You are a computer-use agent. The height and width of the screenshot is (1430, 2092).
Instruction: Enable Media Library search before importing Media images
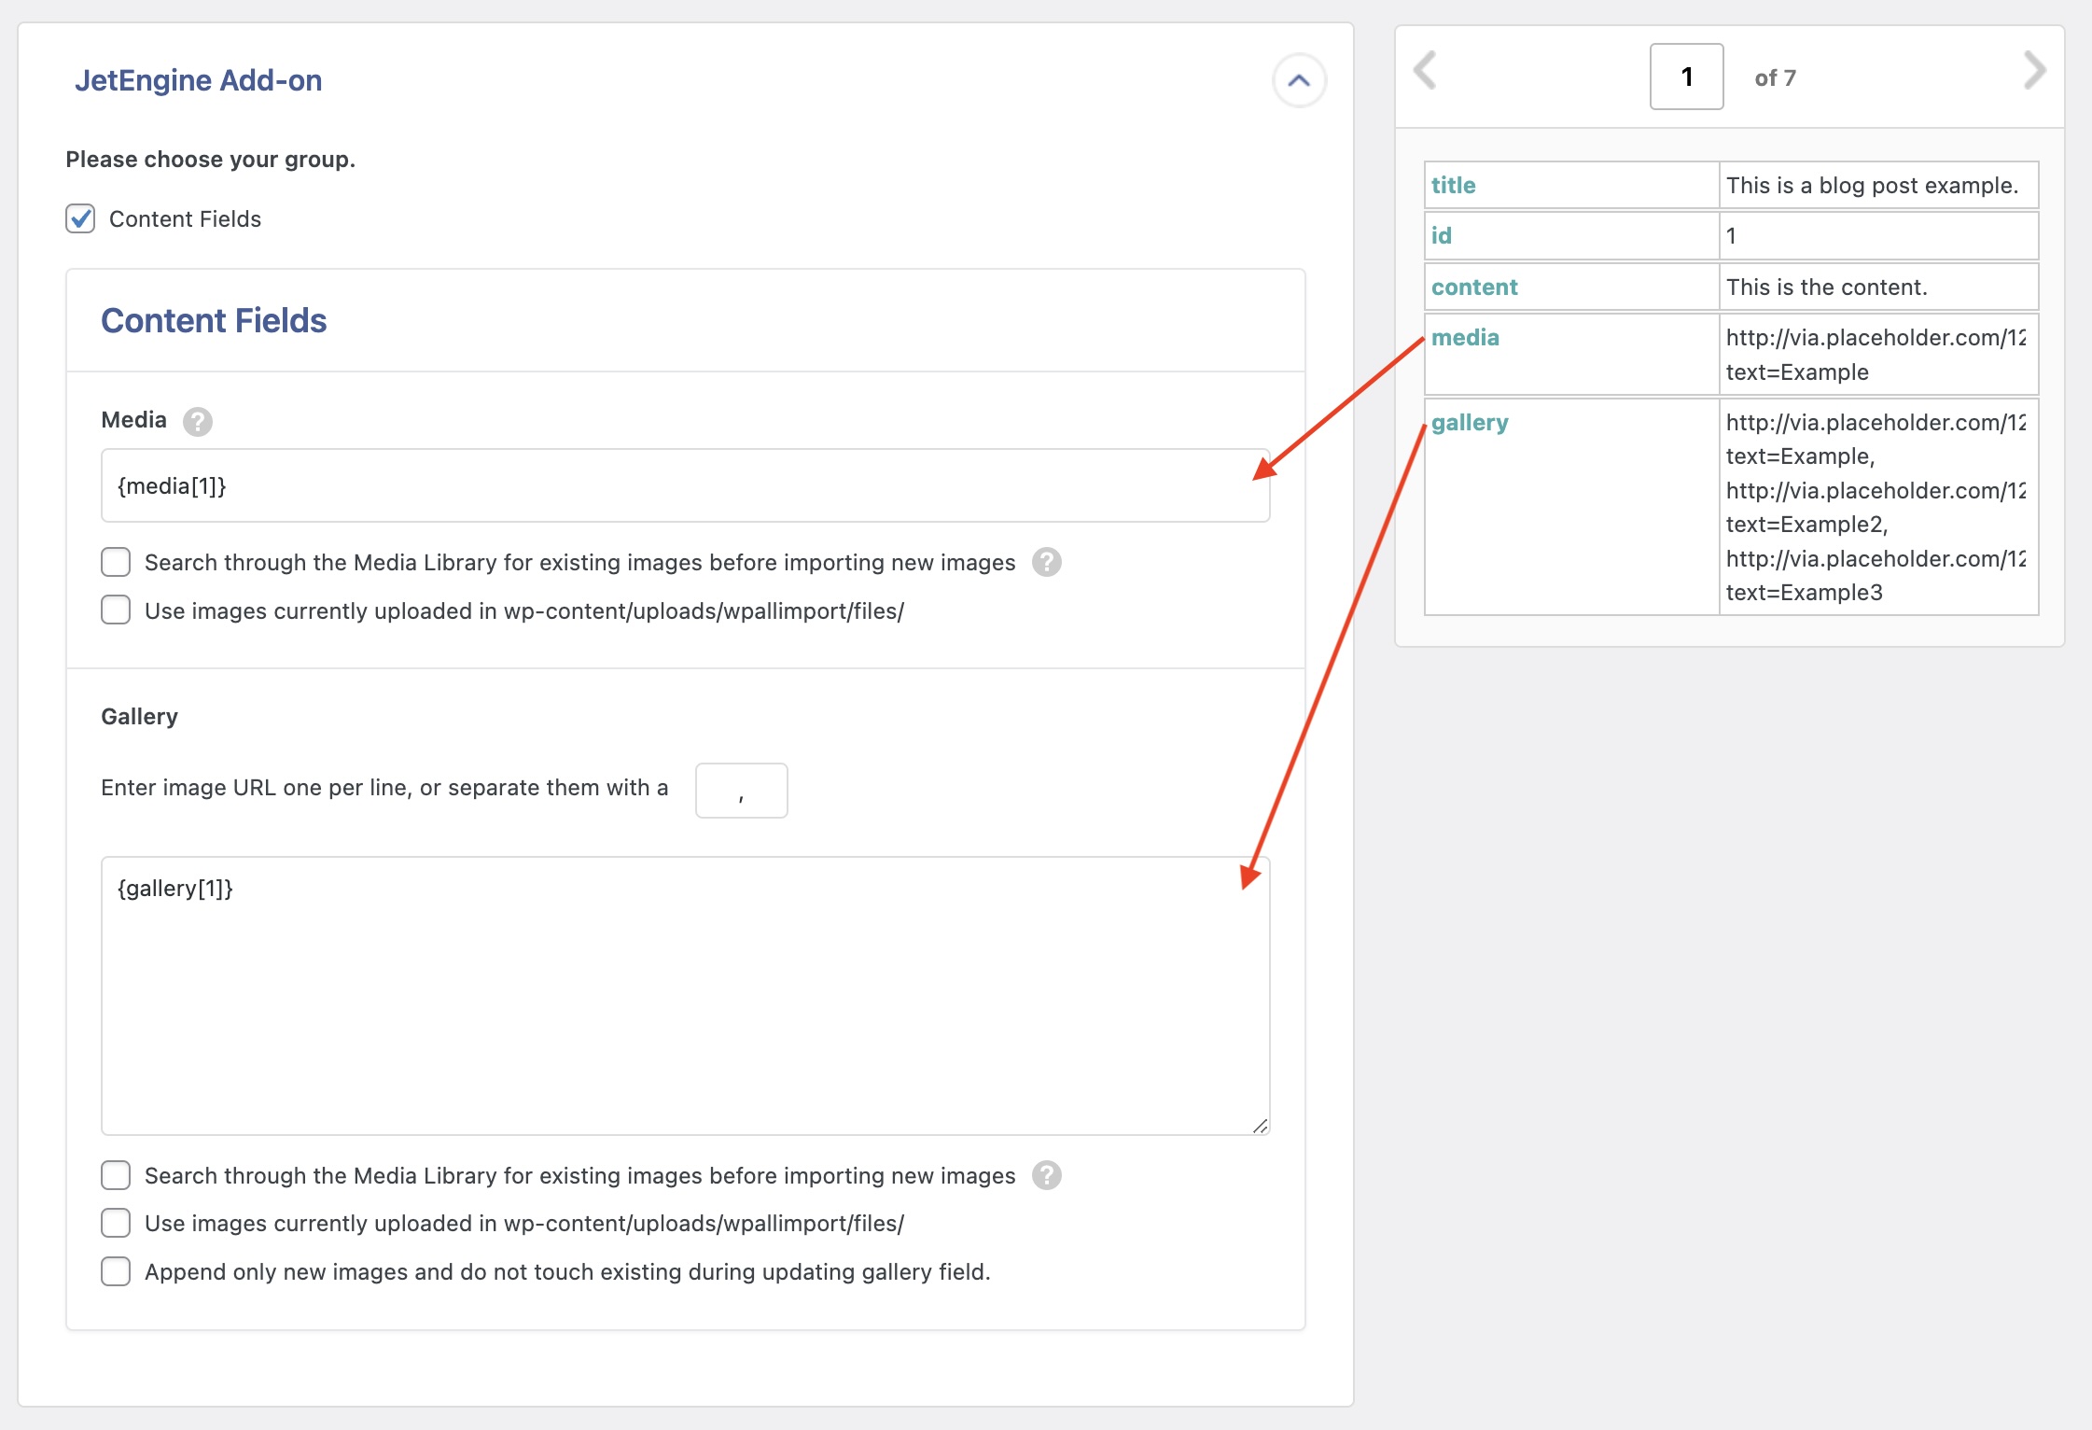click(115, 561)
